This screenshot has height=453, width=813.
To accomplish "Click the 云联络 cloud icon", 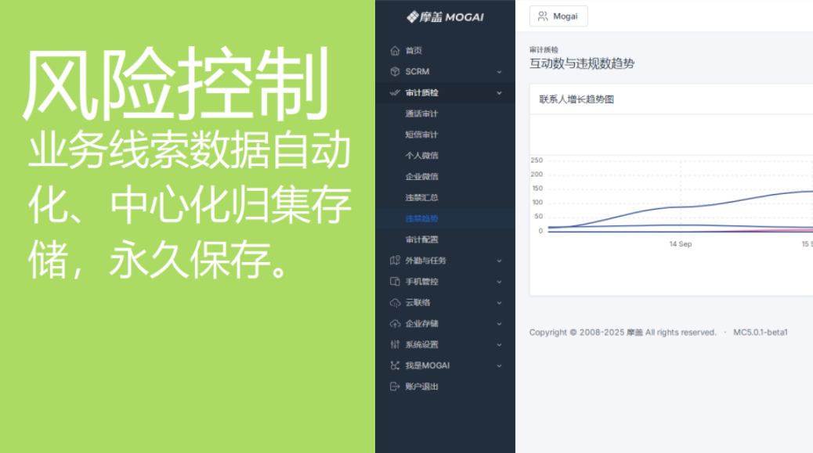I will 395,303.
